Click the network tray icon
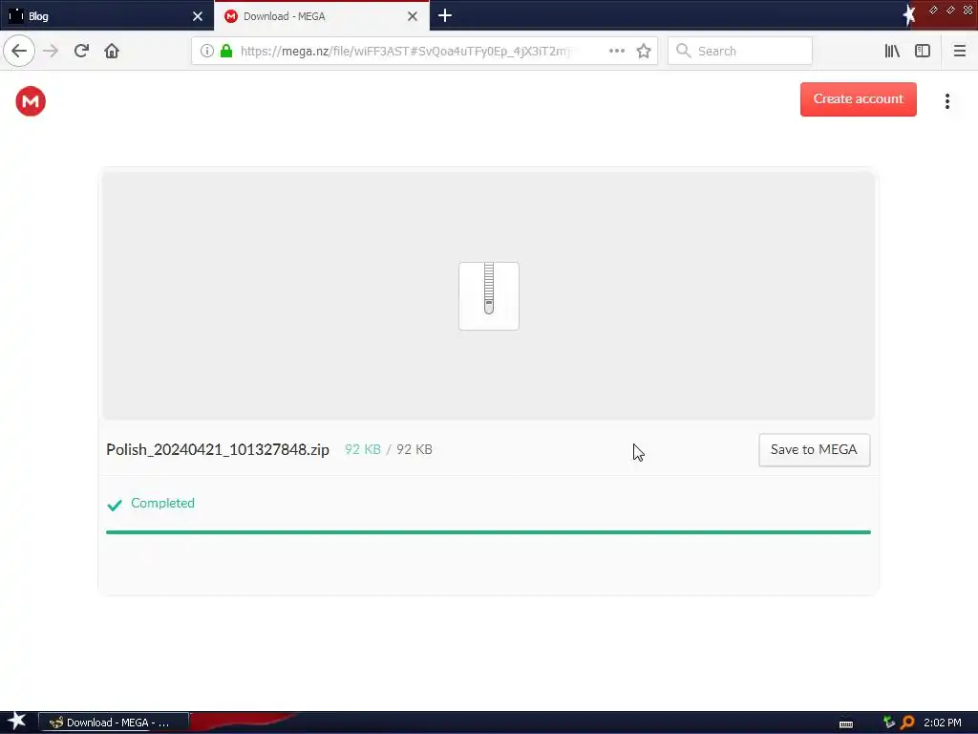Viewport: 978px width, 734px height. [x=889, y=723]
